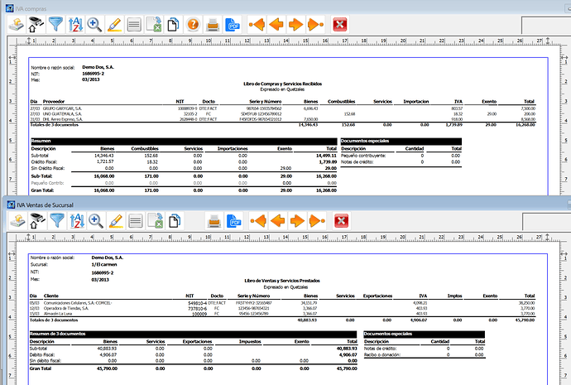Click the A-Z sort icon in IVA compras
The width and height of the screenshot is (571, 385).
click(75, 25)
